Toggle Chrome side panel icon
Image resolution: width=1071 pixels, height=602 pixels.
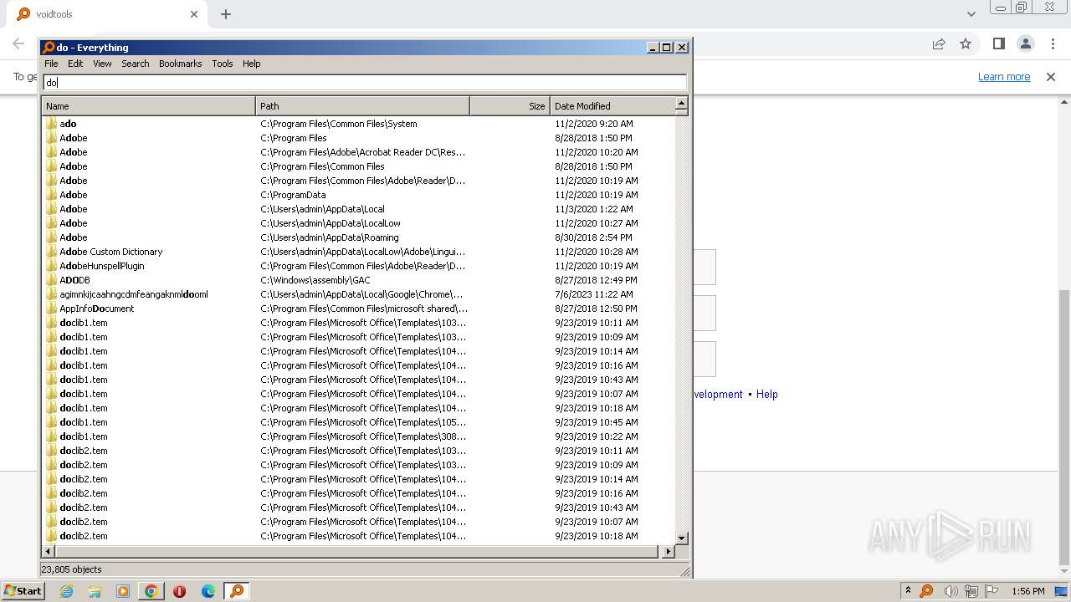[x=998, y=44]
